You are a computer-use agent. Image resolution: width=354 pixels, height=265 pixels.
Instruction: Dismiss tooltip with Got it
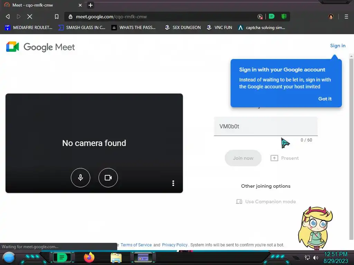(x=325, y=99)
